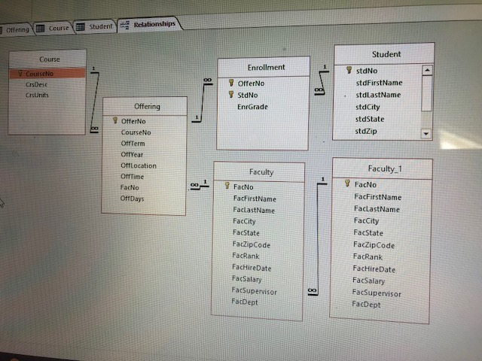Viewport: 482px width, 361px height.
Task: Switch to the Course tab
Action: click(x=53, y=29)
